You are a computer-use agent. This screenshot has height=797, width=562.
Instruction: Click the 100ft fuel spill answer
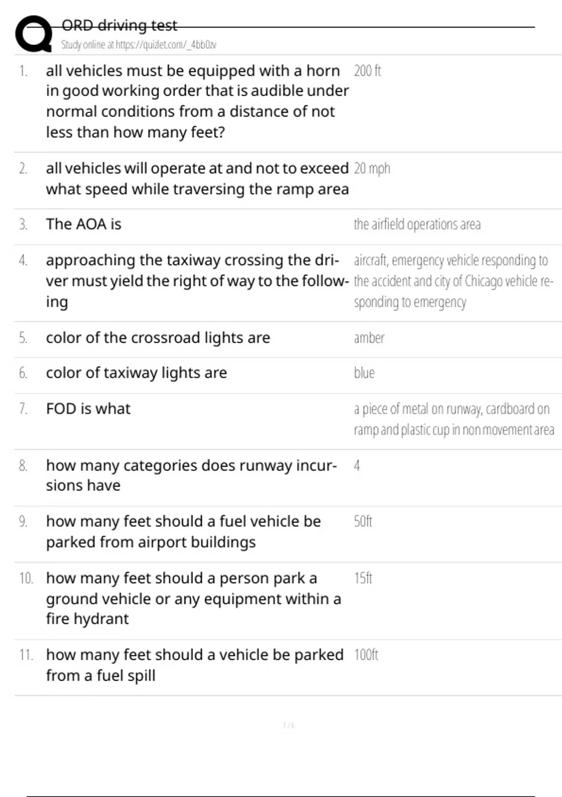click(x=366, y=655)
